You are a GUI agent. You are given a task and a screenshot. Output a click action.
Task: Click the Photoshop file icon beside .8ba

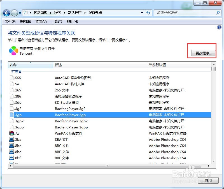(11, 139)
